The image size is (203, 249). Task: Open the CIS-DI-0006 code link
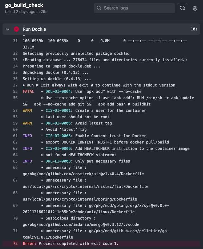tap(58, 149)
